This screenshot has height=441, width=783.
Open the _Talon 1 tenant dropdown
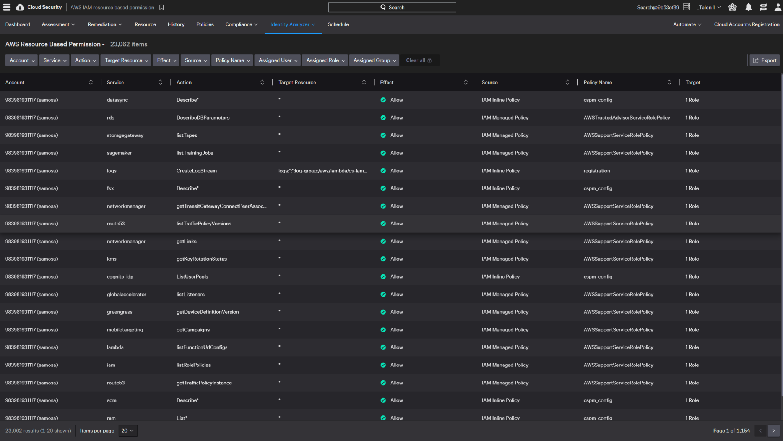(708, 7)
